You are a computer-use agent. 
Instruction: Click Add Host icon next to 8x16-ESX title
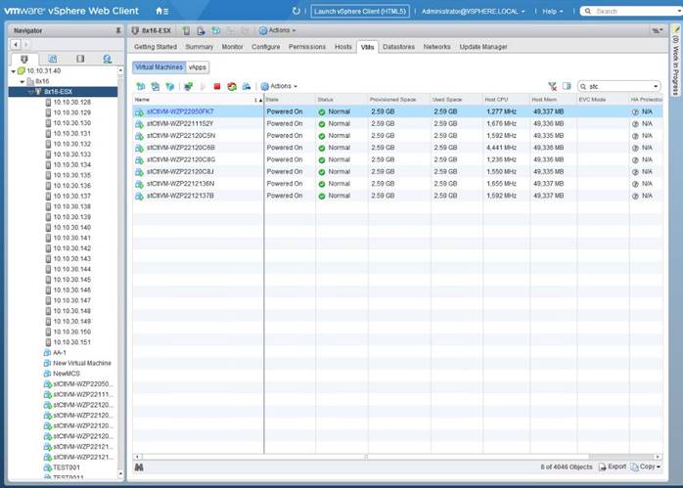click(x=187, y=30)
